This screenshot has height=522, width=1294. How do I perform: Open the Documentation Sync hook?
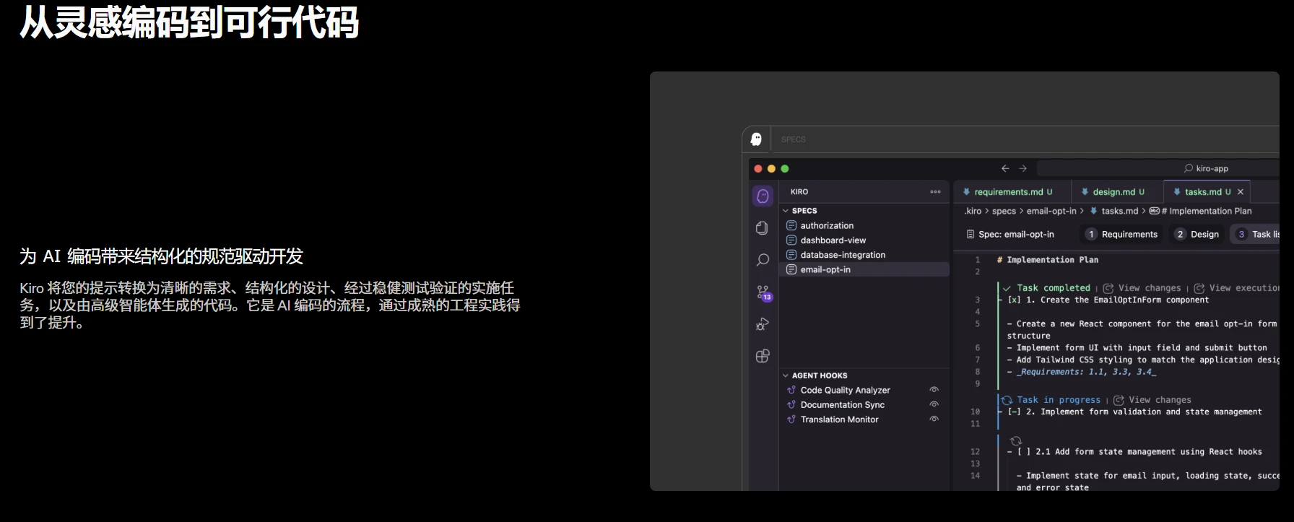point(842,405)
